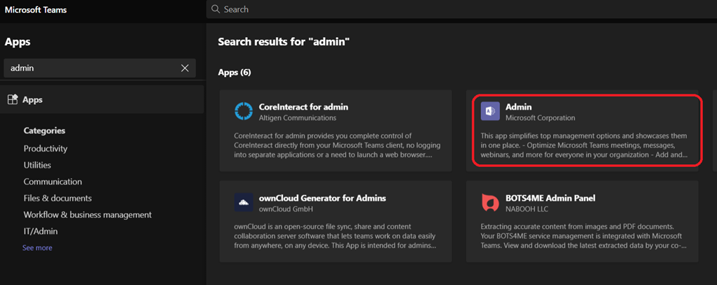Image resolution: width=717 pixels, height=285 pixels.
Task: Click the ownCloud Generator cloud icon
Action: [244, 203]
